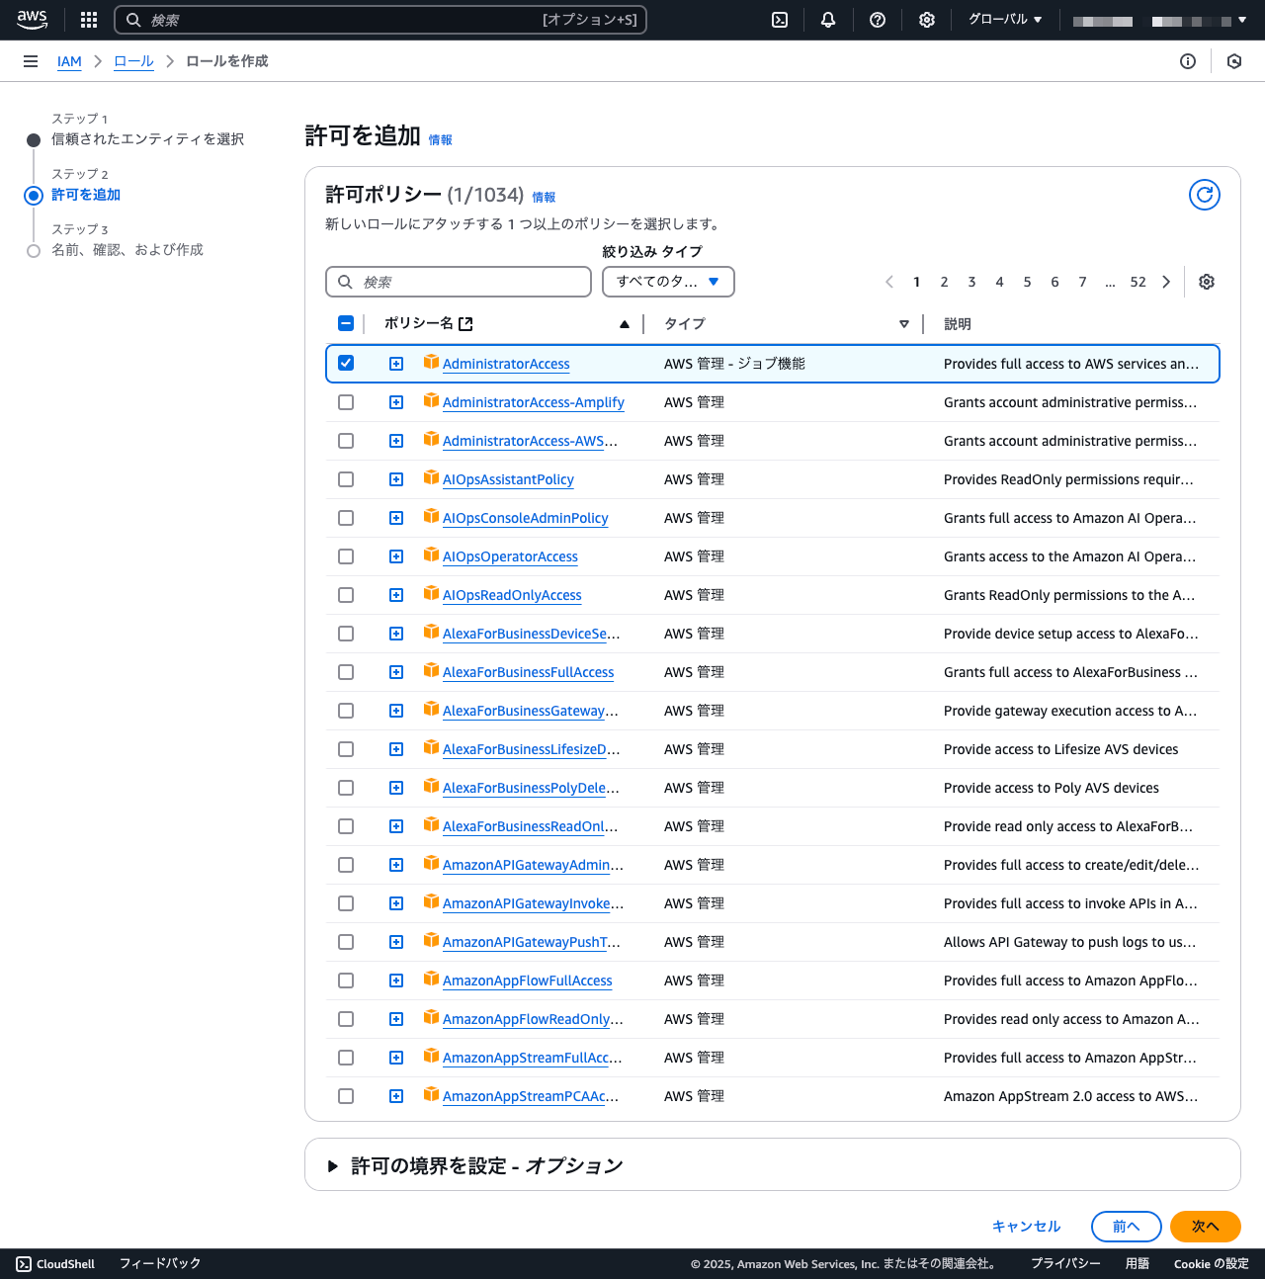The height and width of the screenshot is (1279, 1265).
Task: Expand AlexaForBusinessDeviceSetup policy details
Action: coord(396,634)
